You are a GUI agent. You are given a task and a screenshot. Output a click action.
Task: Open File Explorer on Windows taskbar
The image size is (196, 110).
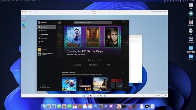(98, 96)
